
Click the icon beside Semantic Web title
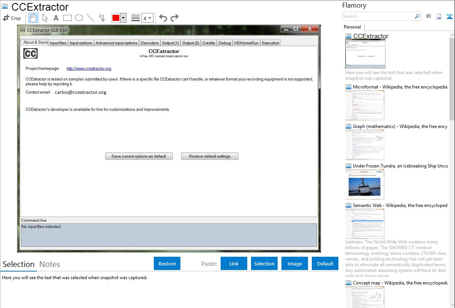pyautogui.click(x=349, y=205)
